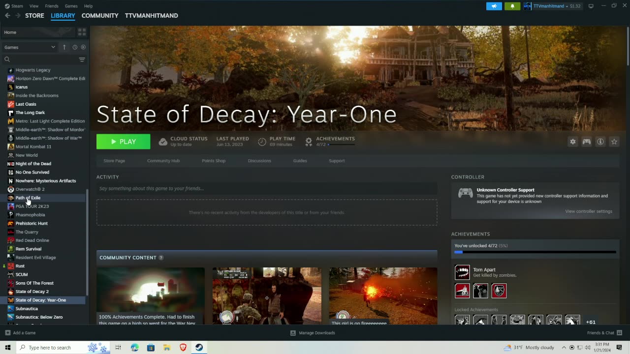Open the Big Picture mode monitor icon
This screenshot has height=354, width=630.
coord(591,6)
